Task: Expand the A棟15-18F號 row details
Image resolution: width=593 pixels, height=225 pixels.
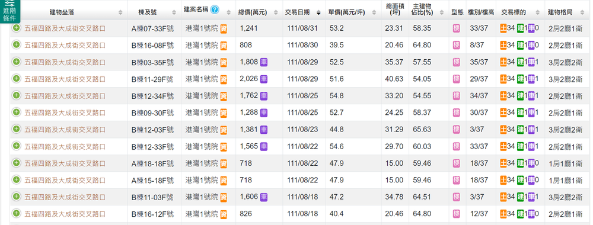Action: 16,179
